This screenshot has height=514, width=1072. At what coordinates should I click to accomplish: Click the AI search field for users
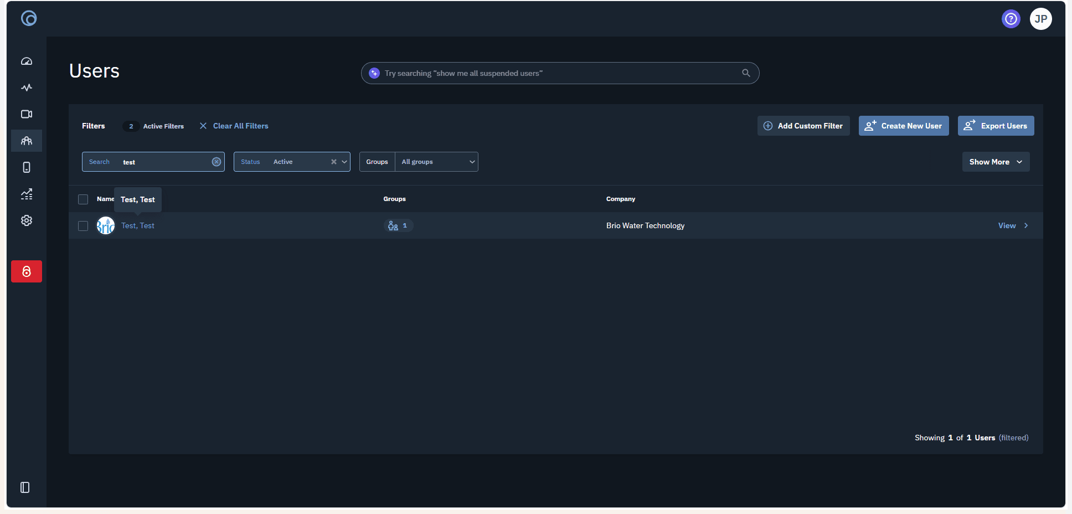coord(560,73)
